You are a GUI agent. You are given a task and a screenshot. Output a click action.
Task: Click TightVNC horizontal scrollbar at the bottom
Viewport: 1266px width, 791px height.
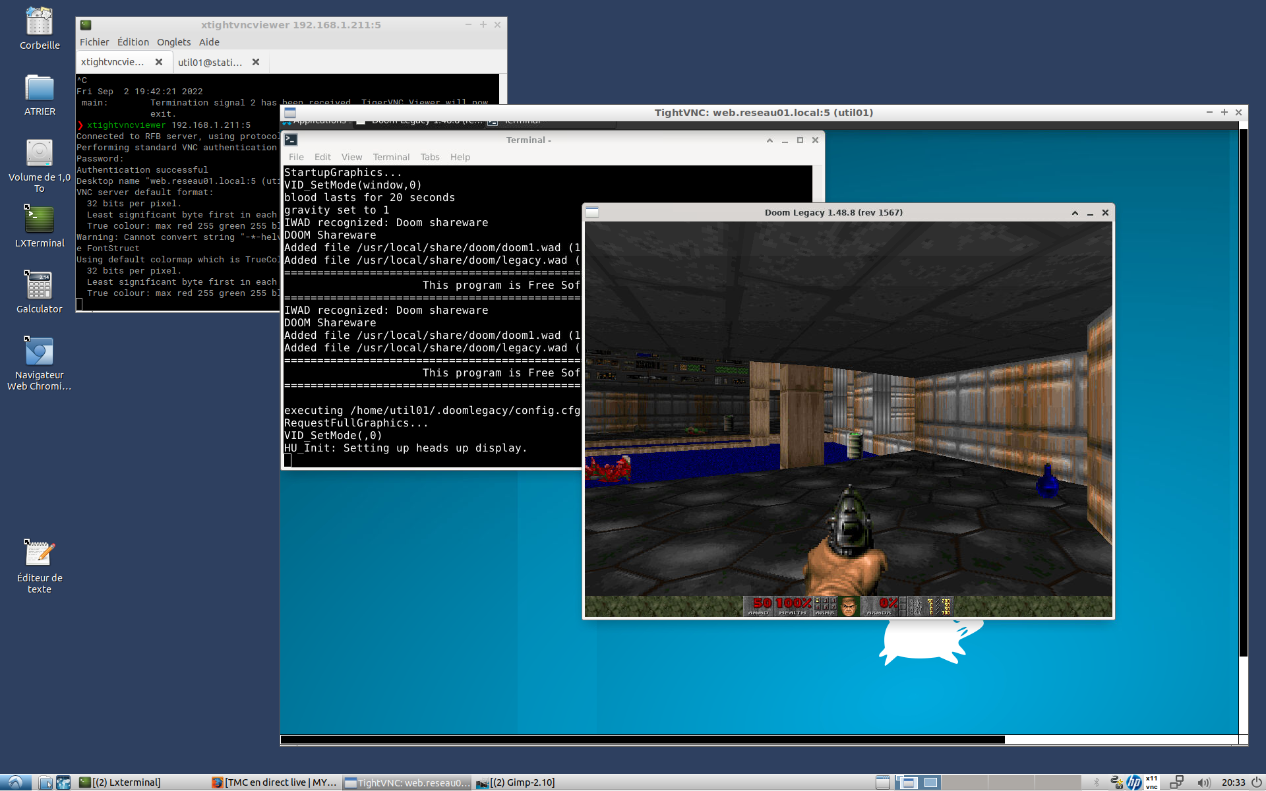(x=642, y=740)
